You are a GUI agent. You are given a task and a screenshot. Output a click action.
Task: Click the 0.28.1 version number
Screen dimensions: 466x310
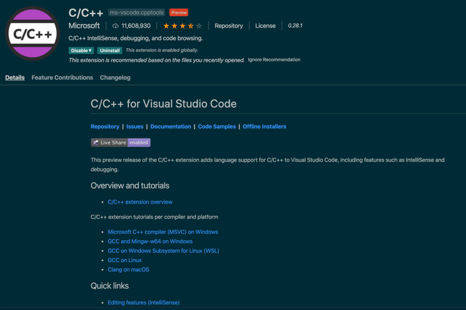pos(295,26)
